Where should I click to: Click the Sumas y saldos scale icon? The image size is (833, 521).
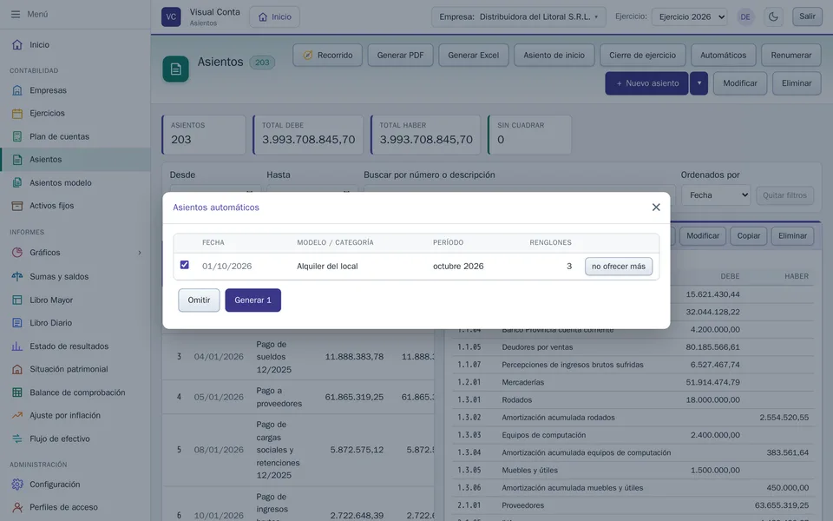17,276
